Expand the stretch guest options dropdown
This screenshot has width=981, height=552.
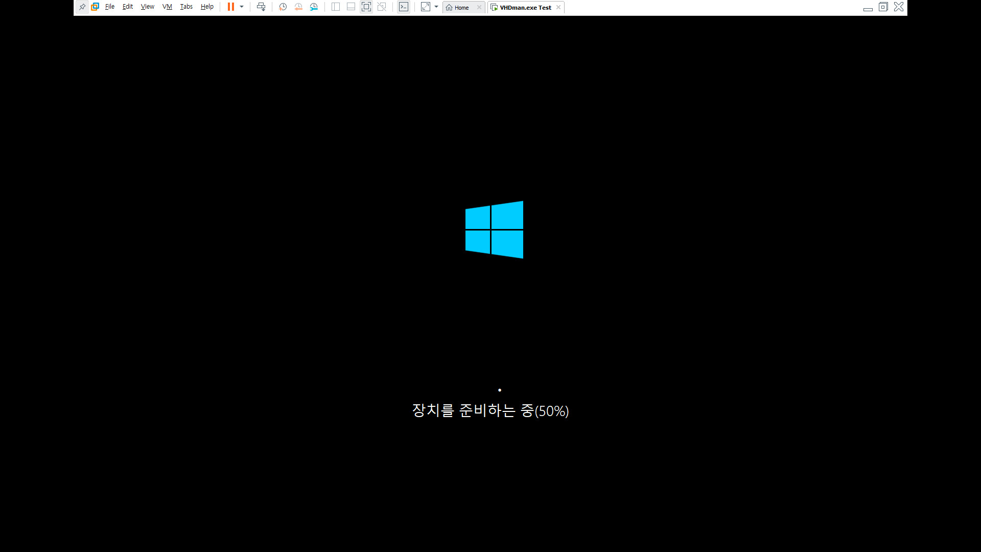pos(436,7)
